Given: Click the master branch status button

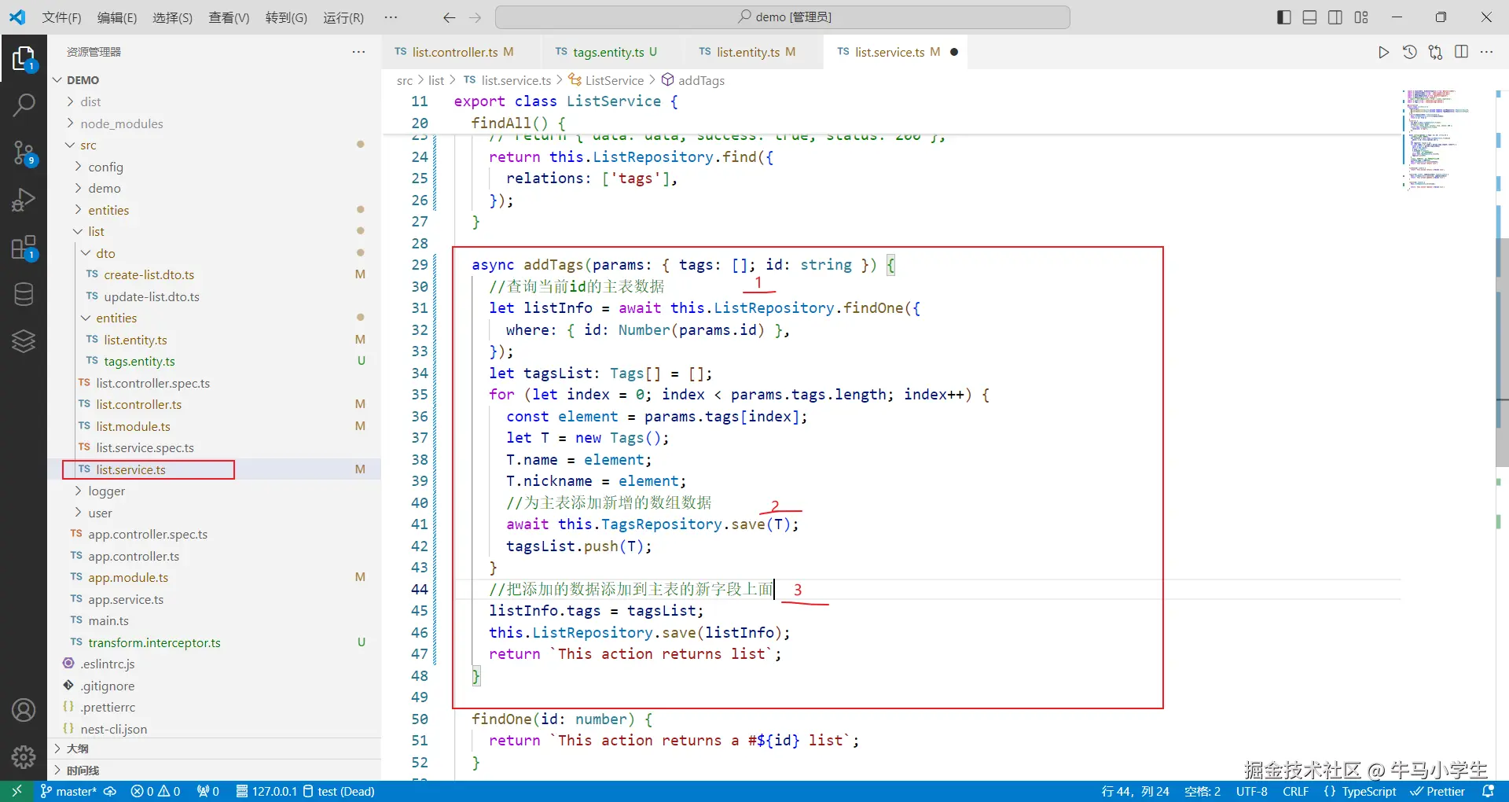Looking at the screenshot, I should point(69,791).
